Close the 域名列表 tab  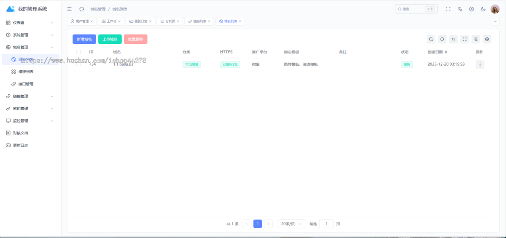(240, 21)
